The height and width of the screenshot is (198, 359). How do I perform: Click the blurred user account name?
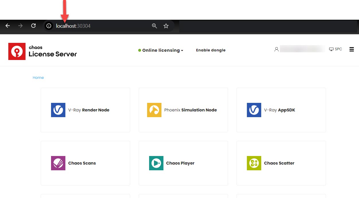(303, 49)
